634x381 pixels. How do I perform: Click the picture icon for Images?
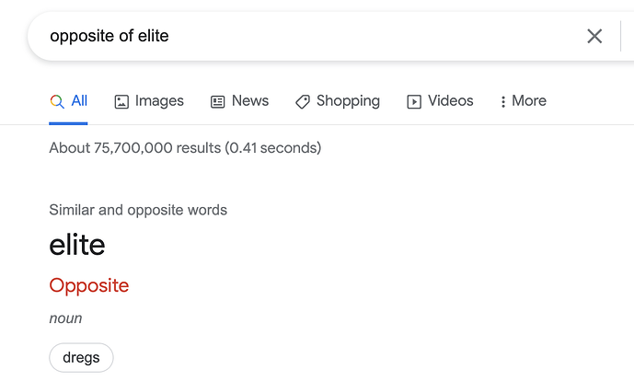121,101
